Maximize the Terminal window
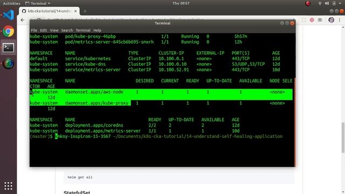345x194 pixels. [x=287, y=23]
